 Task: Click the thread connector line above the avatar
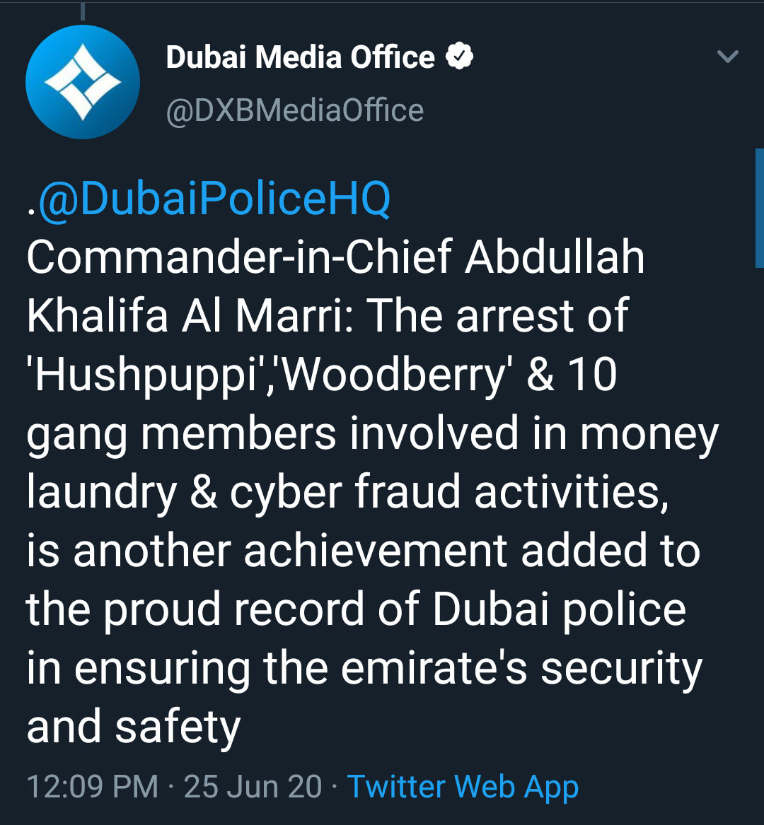[x=82, y=11]
